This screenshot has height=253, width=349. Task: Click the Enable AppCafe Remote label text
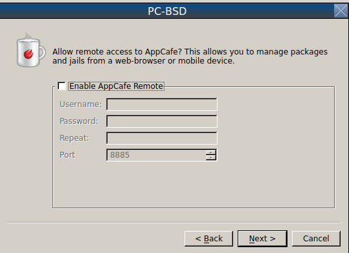116,86
